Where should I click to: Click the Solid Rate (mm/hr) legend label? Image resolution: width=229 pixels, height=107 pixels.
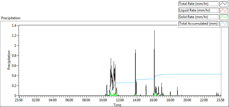198,17
